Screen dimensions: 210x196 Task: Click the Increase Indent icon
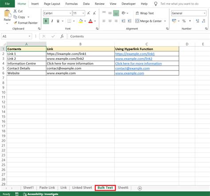129,21
